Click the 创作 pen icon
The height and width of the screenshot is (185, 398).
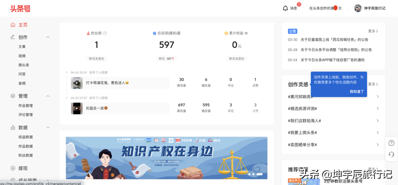pyautogui.click(x=12, y=37)
